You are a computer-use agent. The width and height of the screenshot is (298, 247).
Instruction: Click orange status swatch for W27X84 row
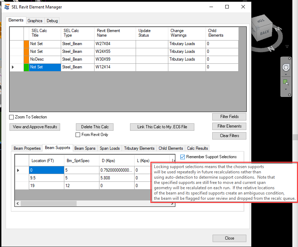[26, 44]
